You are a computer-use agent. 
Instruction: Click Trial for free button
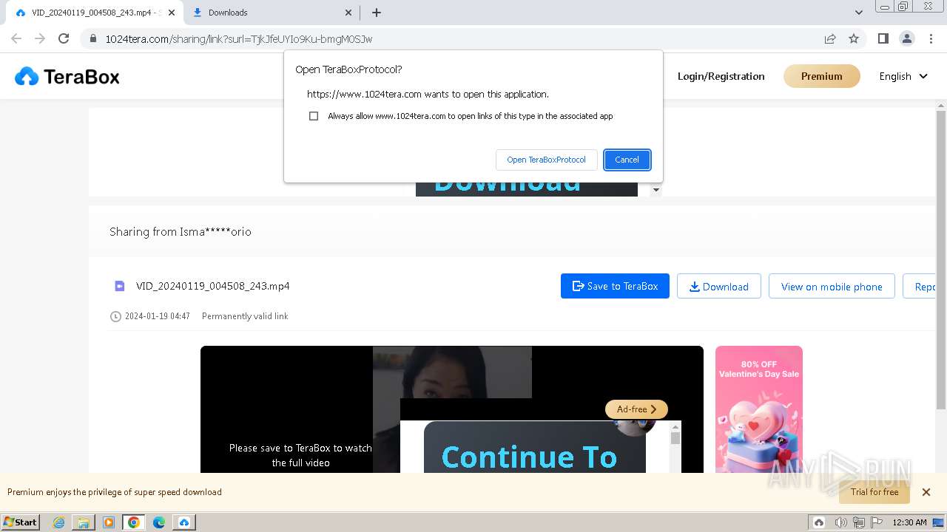(x=874, y=492)
